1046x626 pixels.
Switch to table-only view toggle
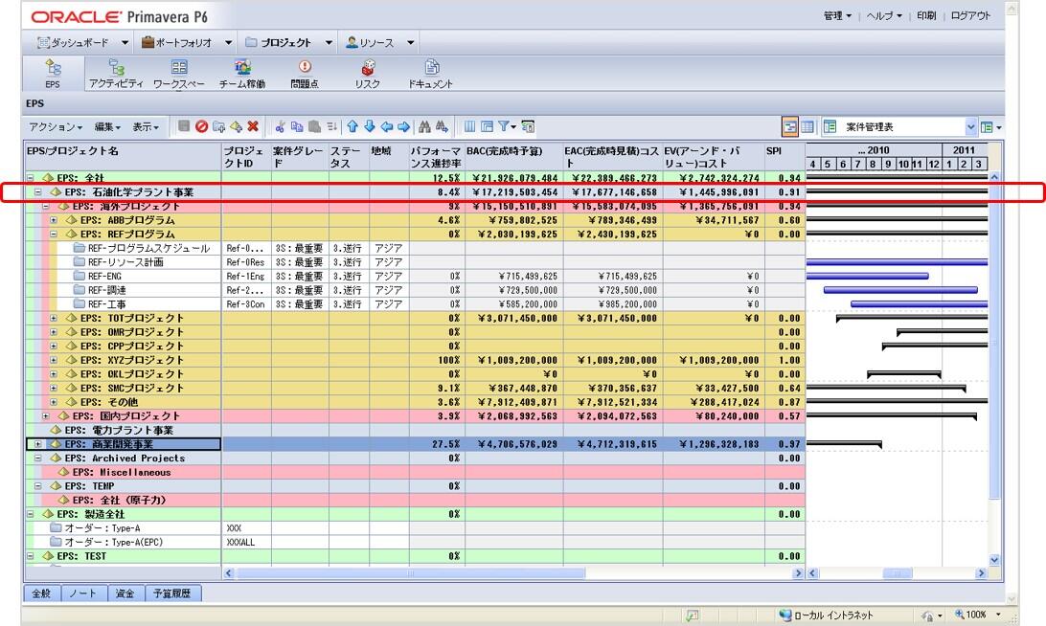click(x=807, y=126)
